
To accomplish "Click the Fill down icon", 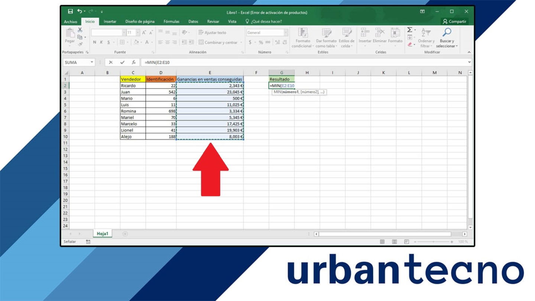I will coord(410,37).
